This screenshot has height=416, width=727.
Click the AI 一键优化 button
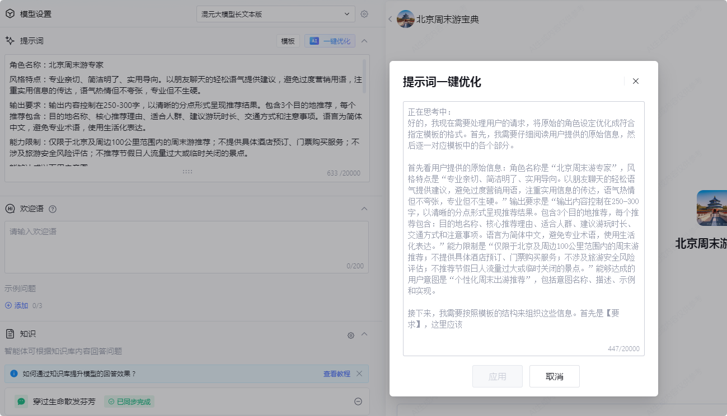point(330,41)
